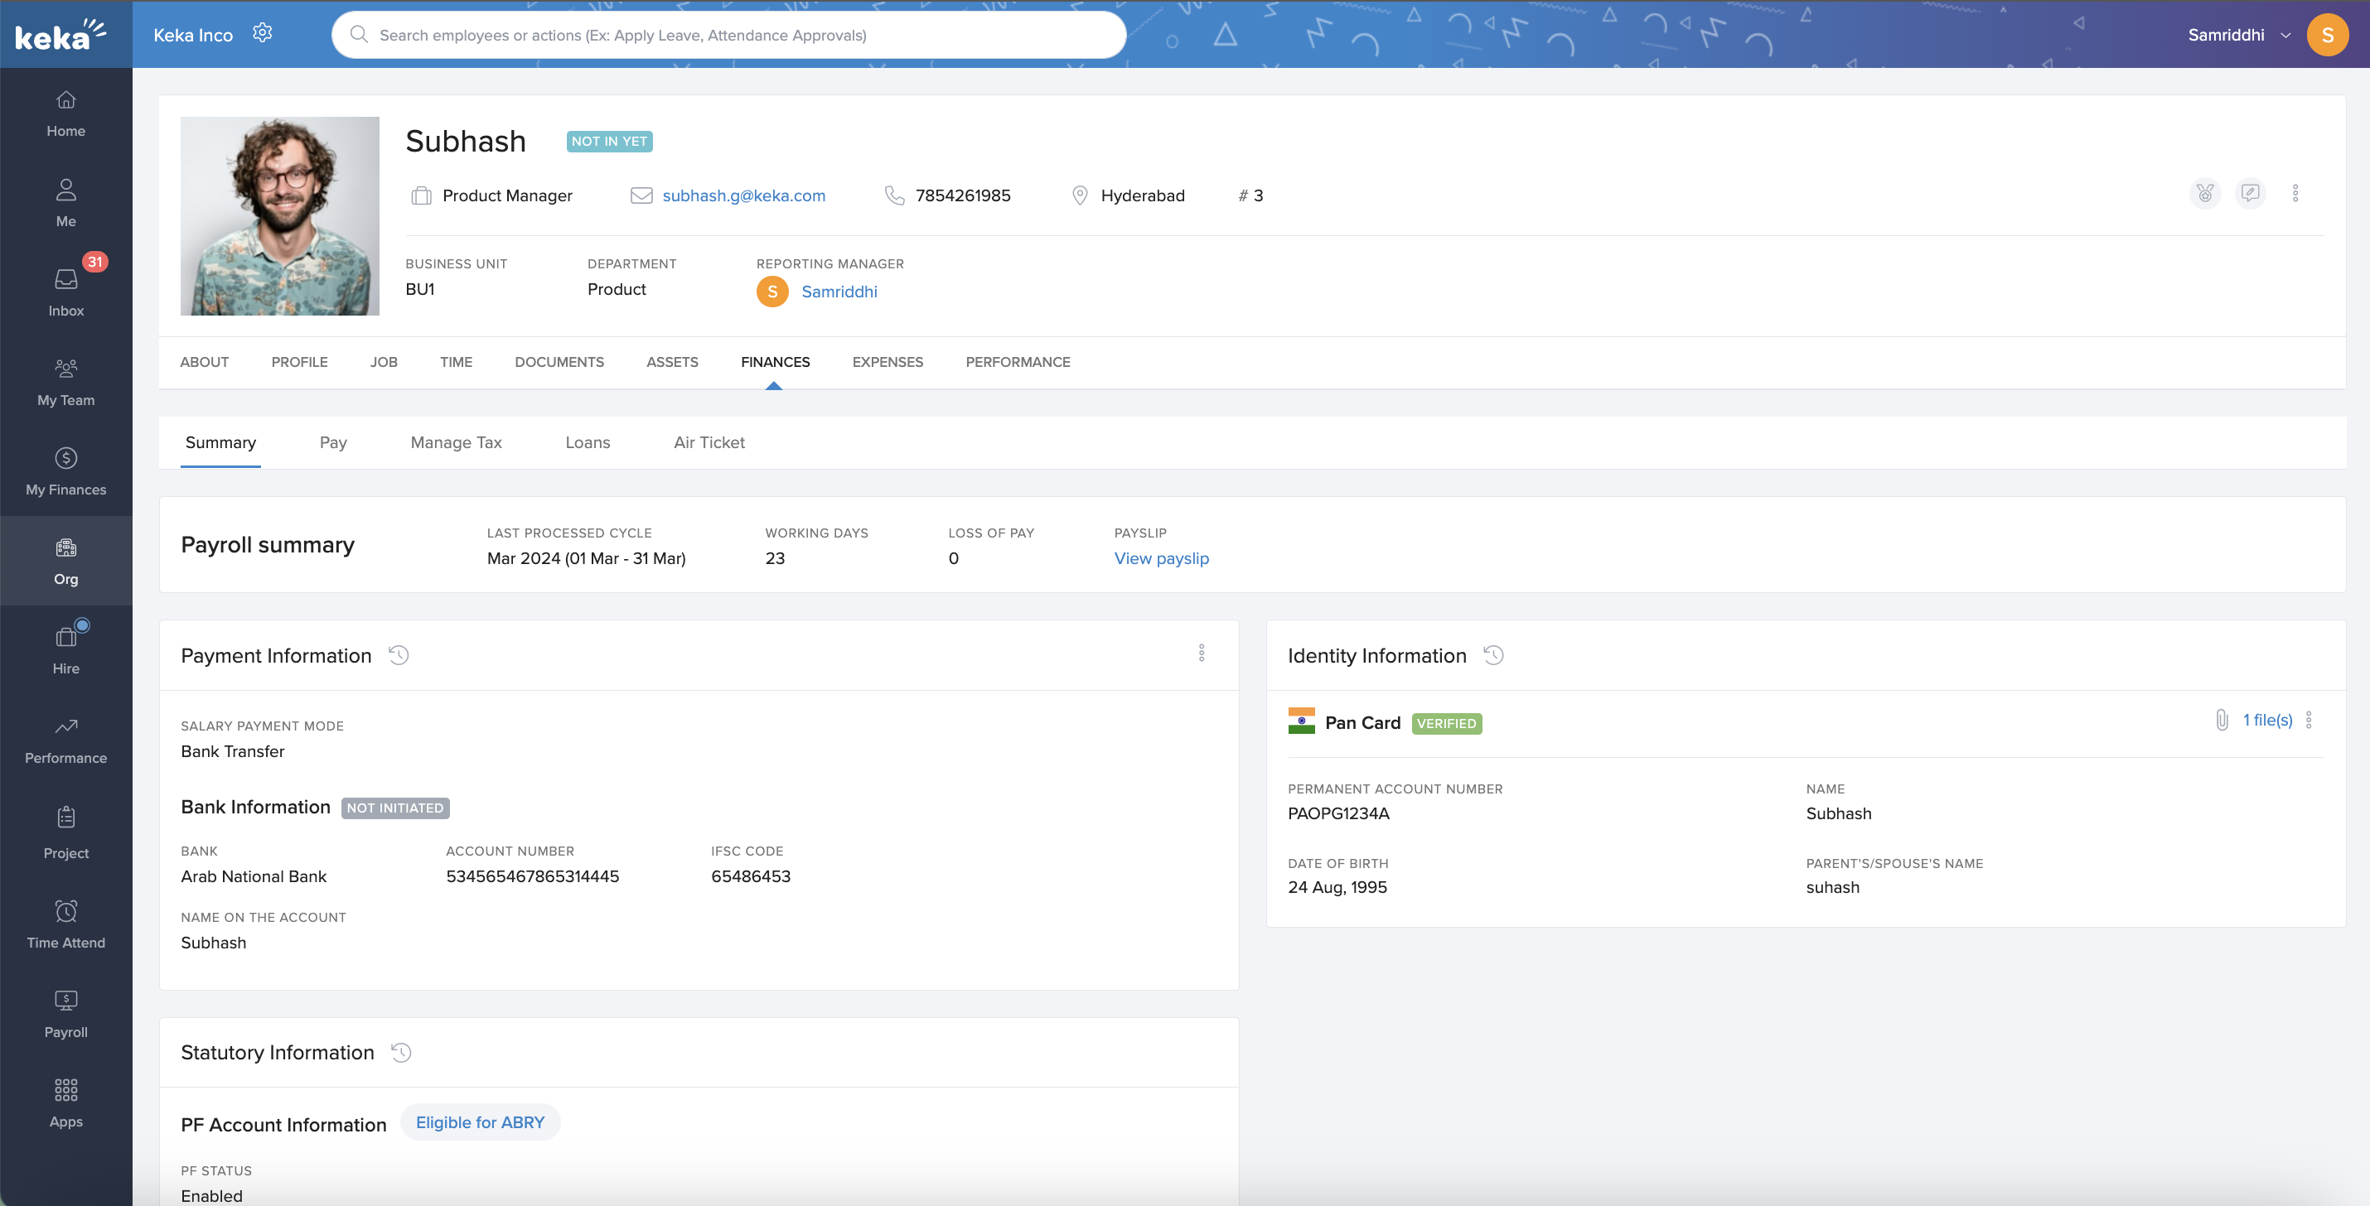Click the View payslip link
The image size is (2370, 1206).
[1161, 558]
